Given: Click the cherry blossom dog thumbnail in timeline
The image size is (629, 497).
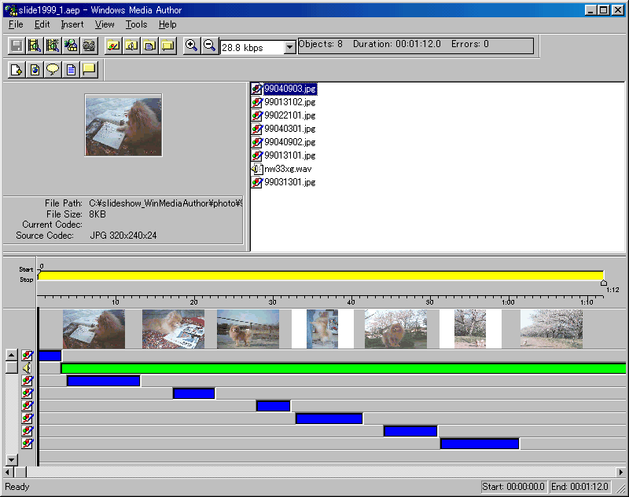Looking at the screenshot, I should pos(395,329).
